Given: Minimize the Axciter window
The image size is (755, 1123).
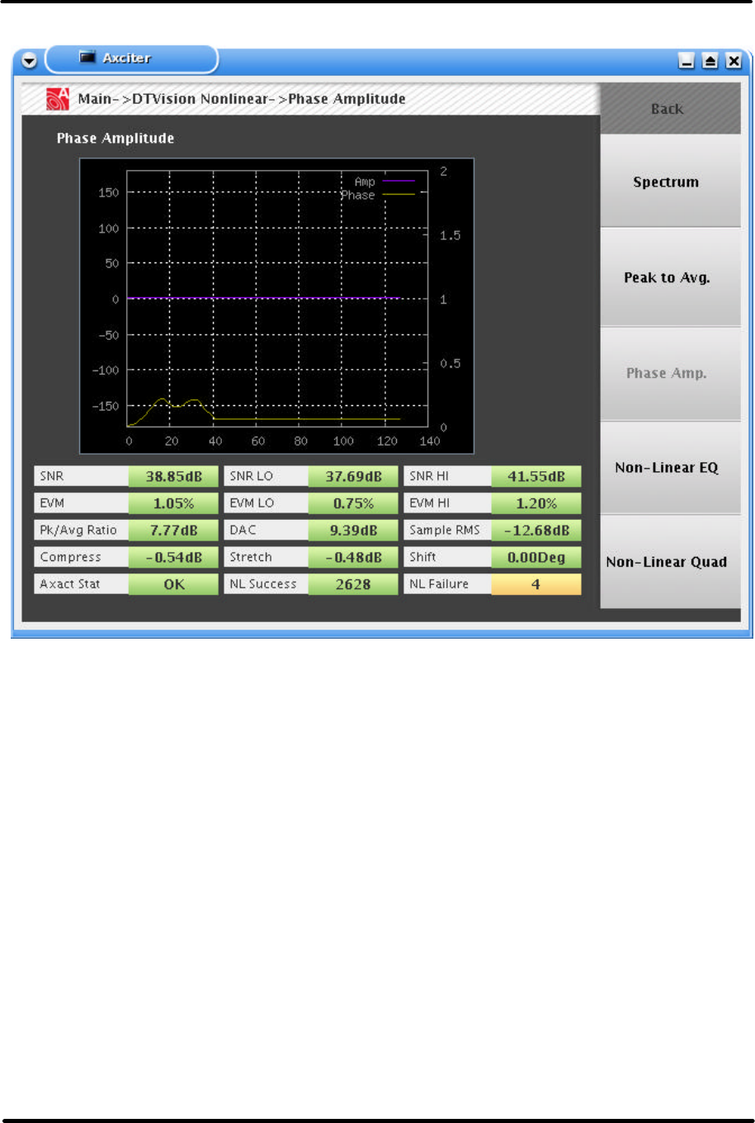Looking at the screenshot, I should click(x=687, y=61).
